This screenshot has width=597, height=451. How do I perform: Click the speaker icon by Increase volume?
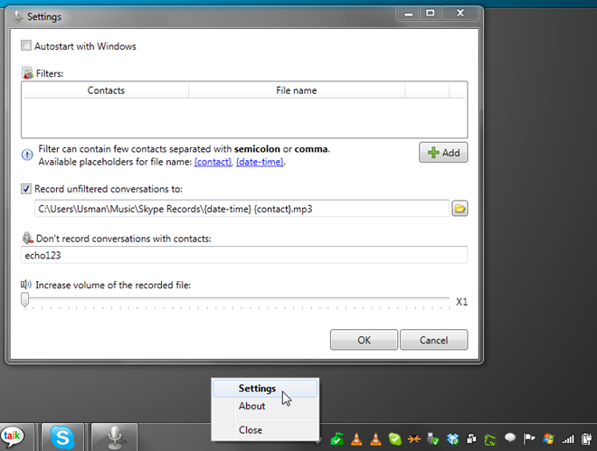(26, 285)
